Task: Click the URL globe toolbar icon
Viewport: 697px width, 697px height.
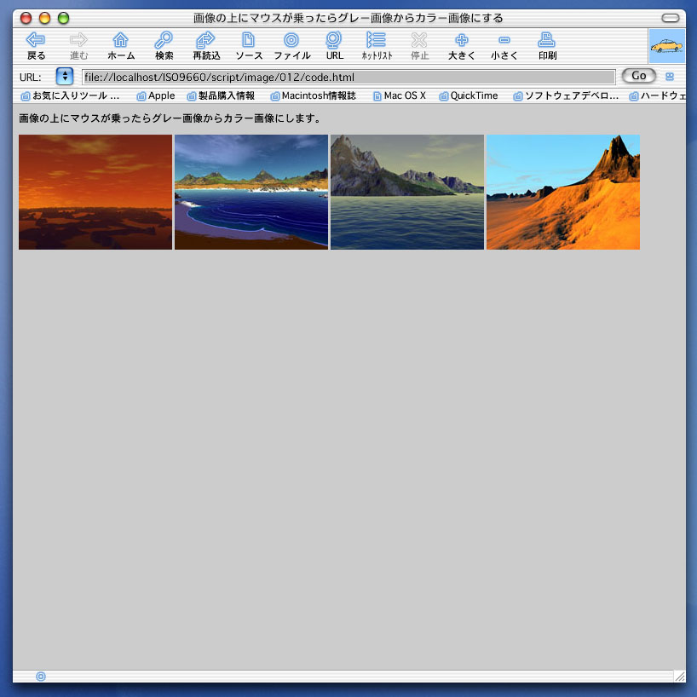Action: coord(334,40)
